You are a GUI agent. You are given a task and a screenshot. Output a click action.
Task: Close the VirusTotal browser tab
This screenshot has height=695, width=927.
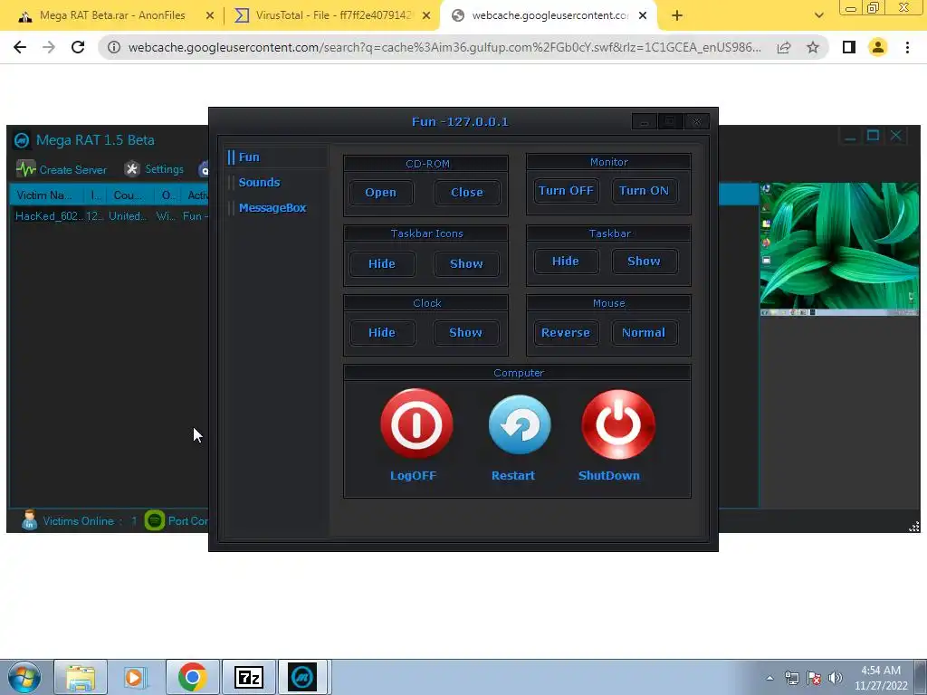click(426, 15)
